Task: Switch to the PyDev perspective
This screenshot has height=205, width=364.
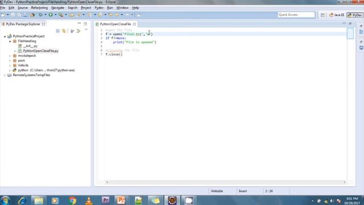Action: 355,15
